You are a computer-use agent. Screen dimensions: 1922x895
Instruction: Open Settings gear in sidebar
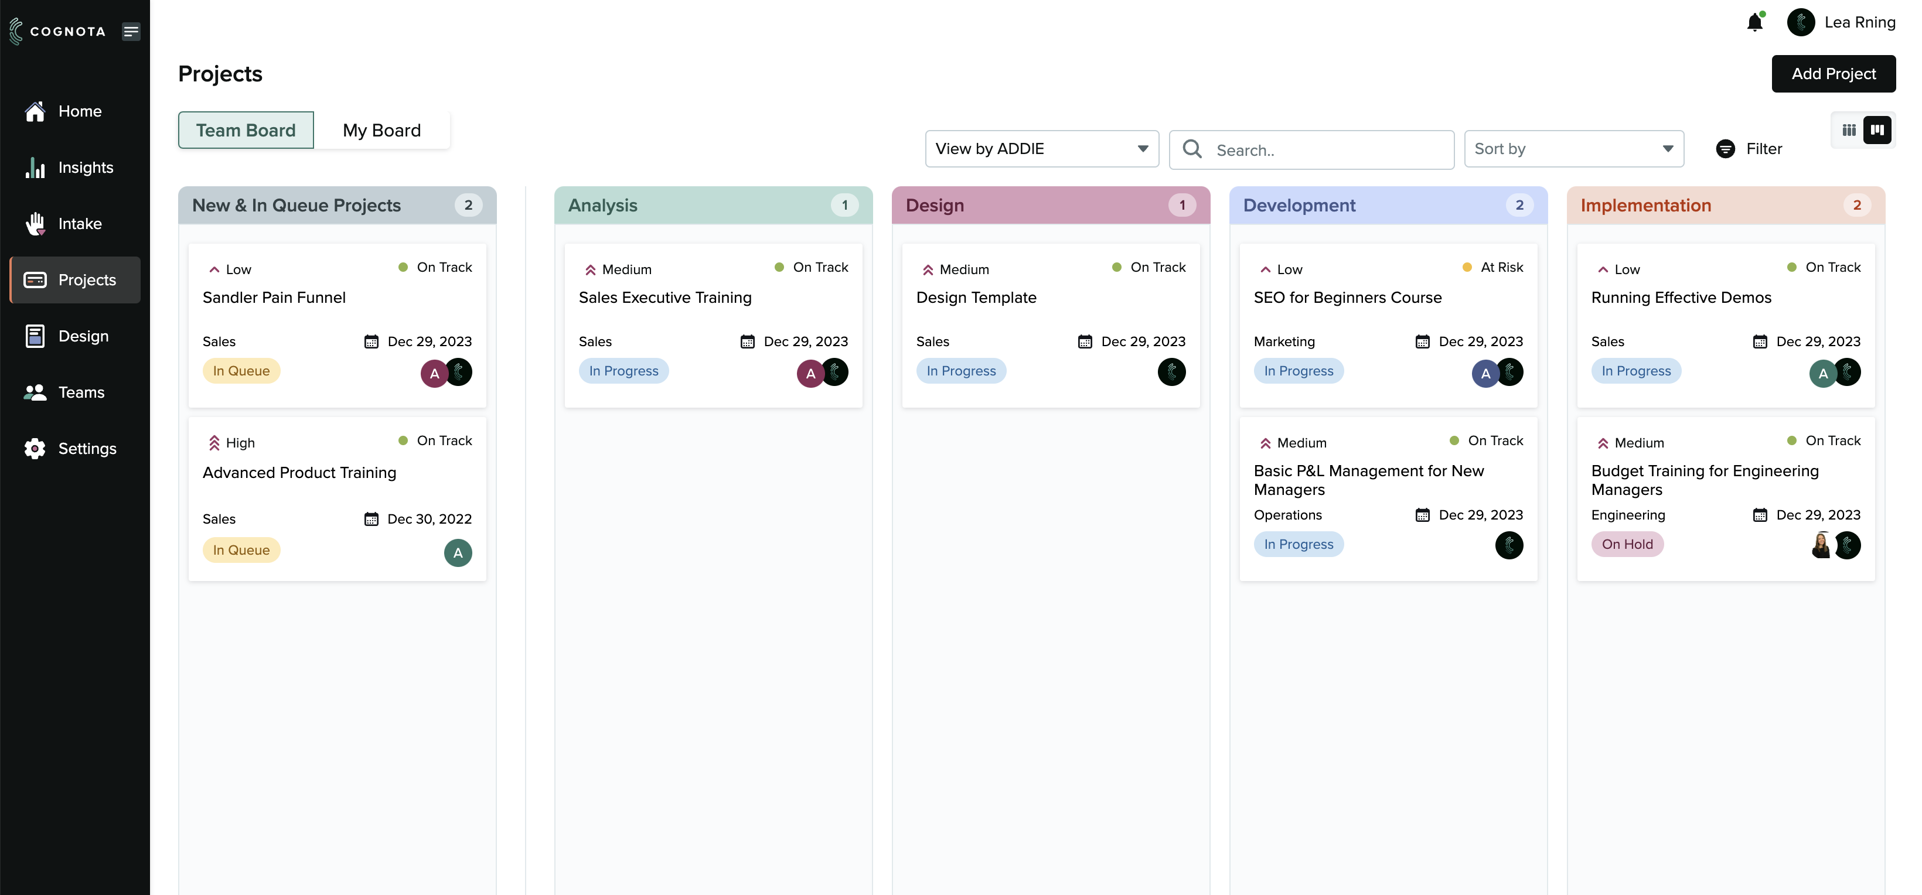pos(35,448)
